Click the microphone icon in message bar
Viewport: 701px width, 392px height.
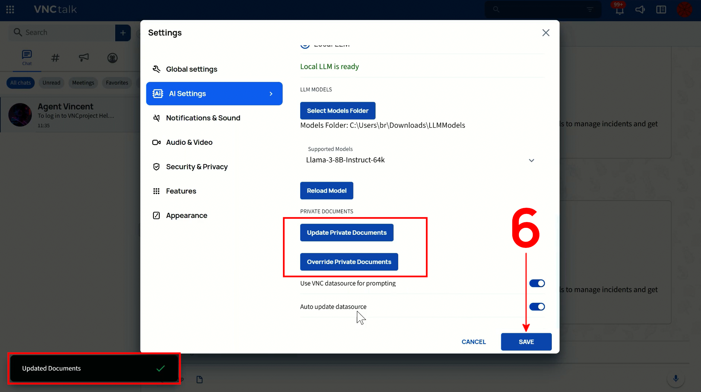click(675, 378)
